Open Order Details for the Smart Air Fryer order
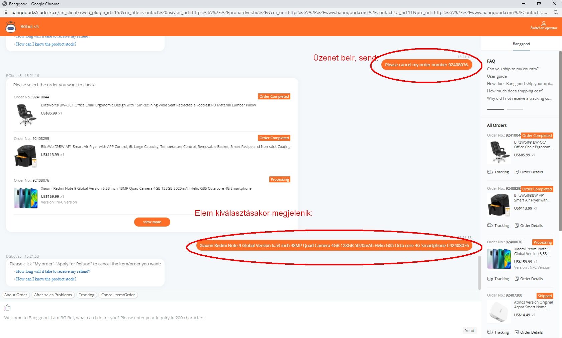This screenshot has height=338, width=562. tap(529, 226)
